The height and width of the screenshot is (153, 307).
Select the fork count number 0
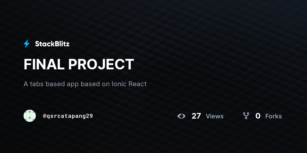click(258, 116)
